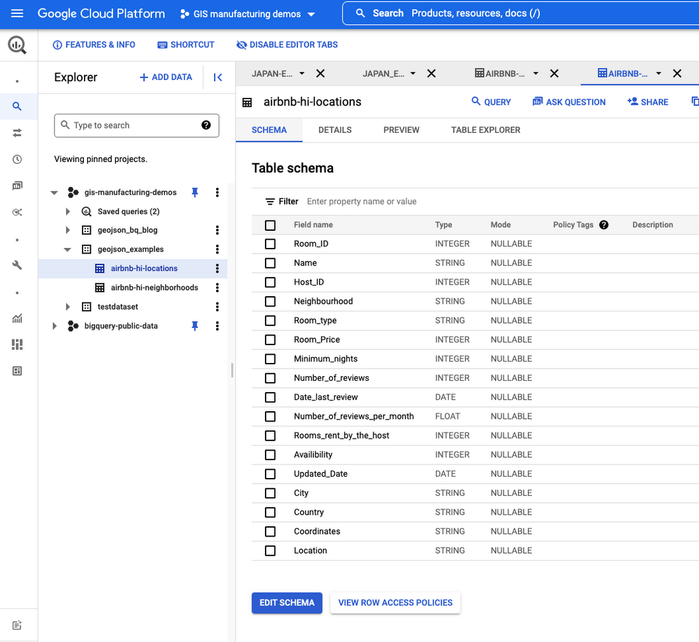Click the search help question mark icon

206,125
